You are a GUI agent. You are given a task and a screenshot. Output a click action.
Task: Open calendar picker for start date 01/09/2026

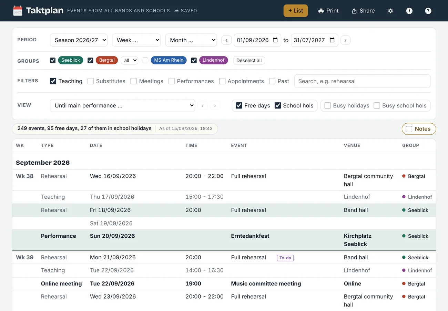point(275,40)
